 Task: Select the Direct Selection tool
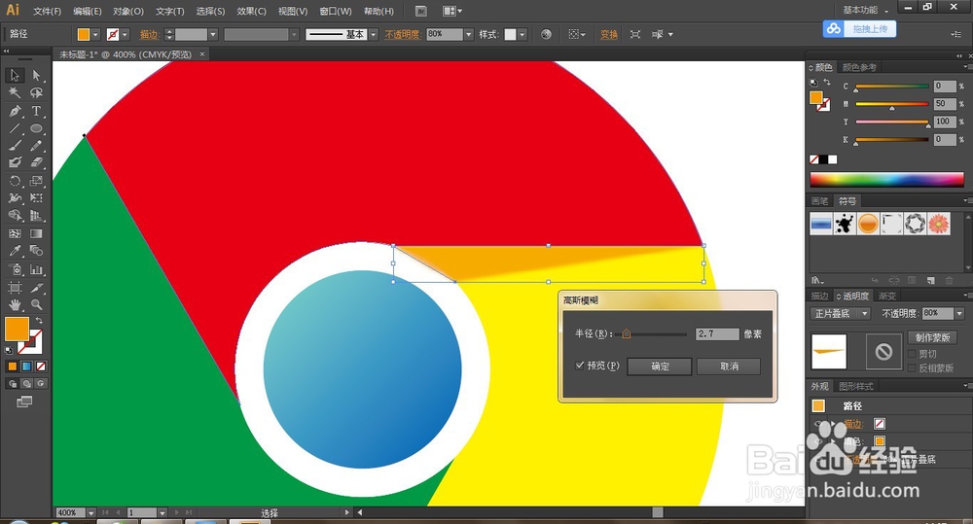tap(36, 75)
